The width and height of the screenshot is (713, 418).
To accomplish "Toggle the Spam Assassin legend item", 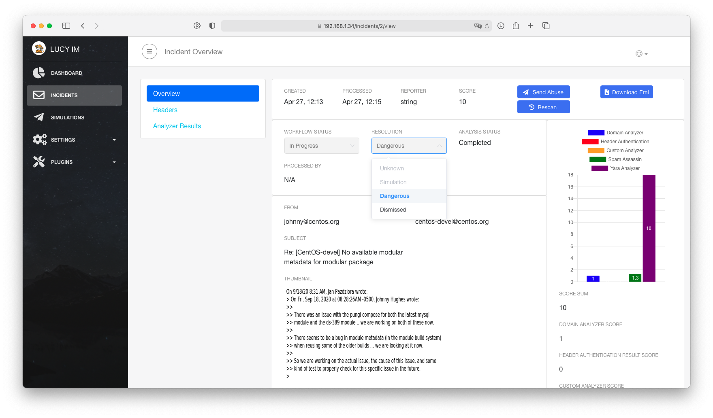I will tap(615, 159).
